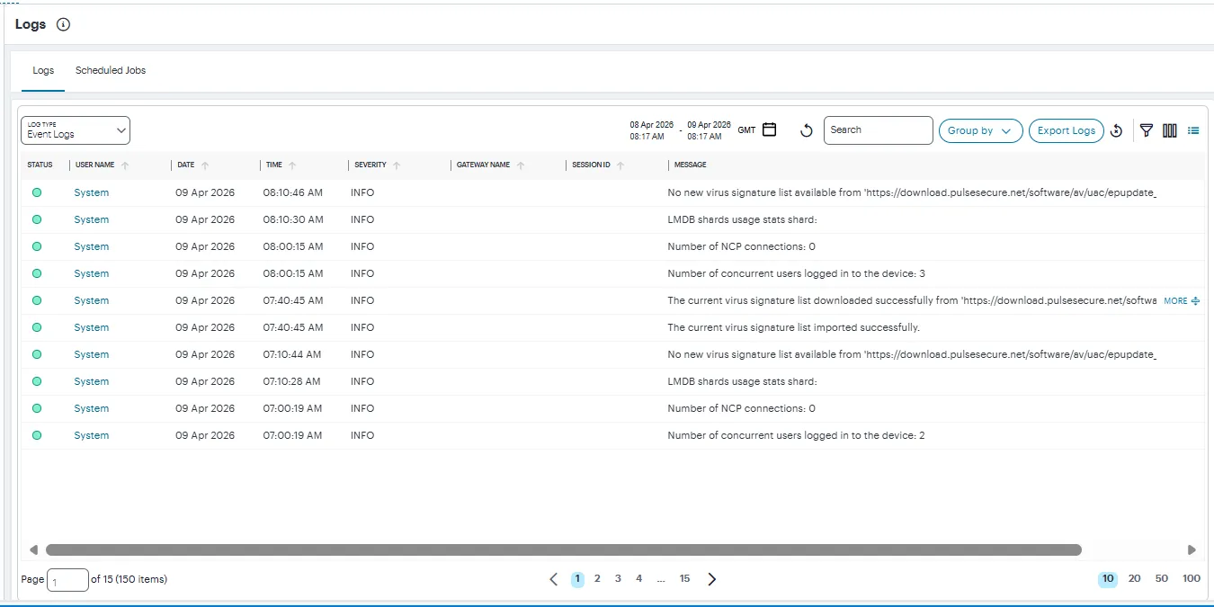The width and height of the screenshot is (1214, 607).
Task: Click the Page number input box
Action: point(67,580)
